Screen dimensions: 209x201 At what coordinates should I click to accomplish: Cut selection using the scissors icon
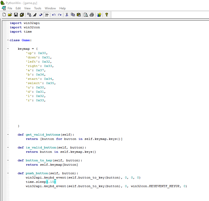pyautogui.click(x=67, y=15)
